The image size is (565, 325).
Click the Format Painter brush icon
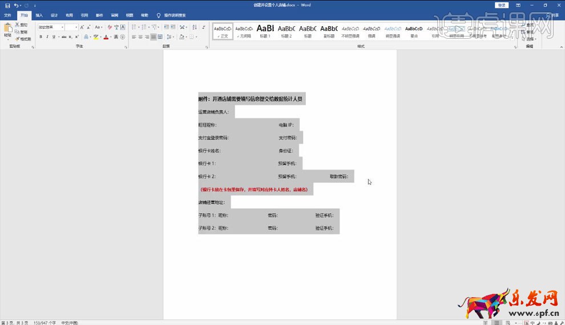tap(17, 39)
